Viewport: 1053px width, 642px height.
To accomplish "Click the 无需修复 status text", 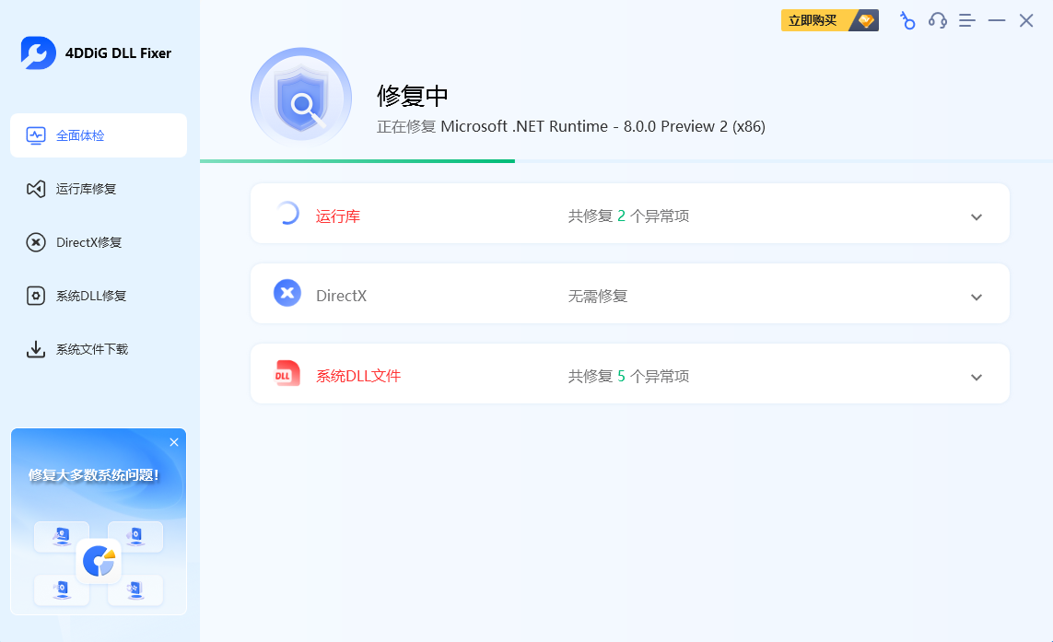I will pyautogui.click(x=598, y=297).
